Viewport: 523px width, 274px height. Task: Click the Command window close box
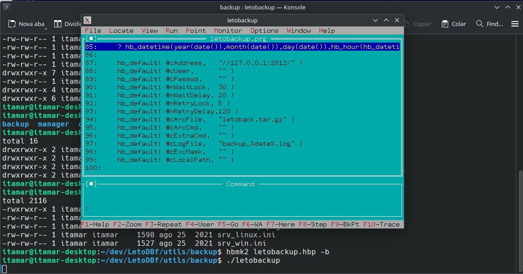tap(91, 184)
